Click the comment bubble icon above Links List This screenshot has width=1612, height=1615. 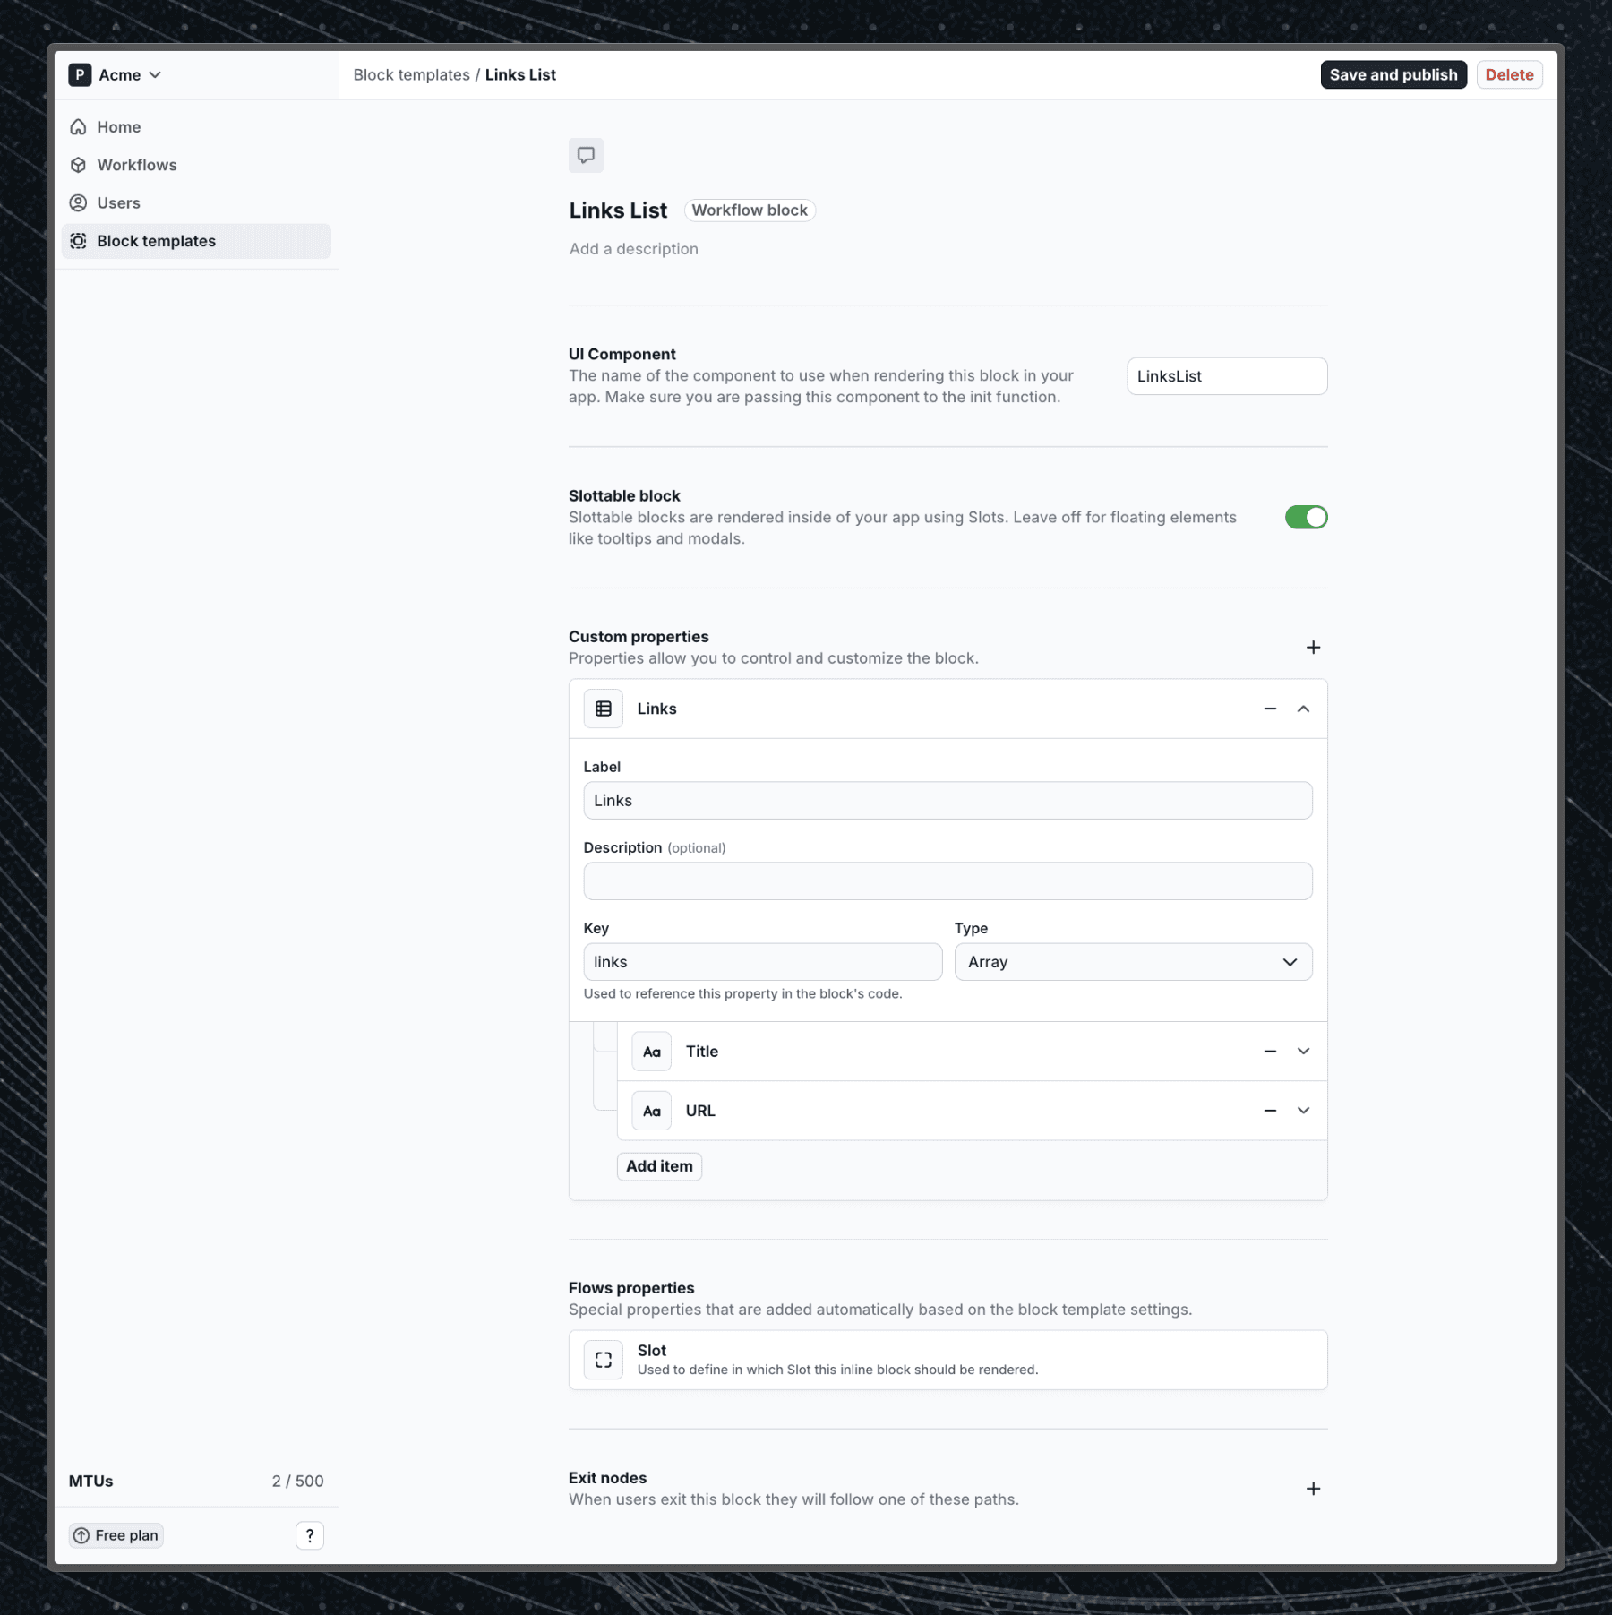pyautogui.click(x=587, y=155)
